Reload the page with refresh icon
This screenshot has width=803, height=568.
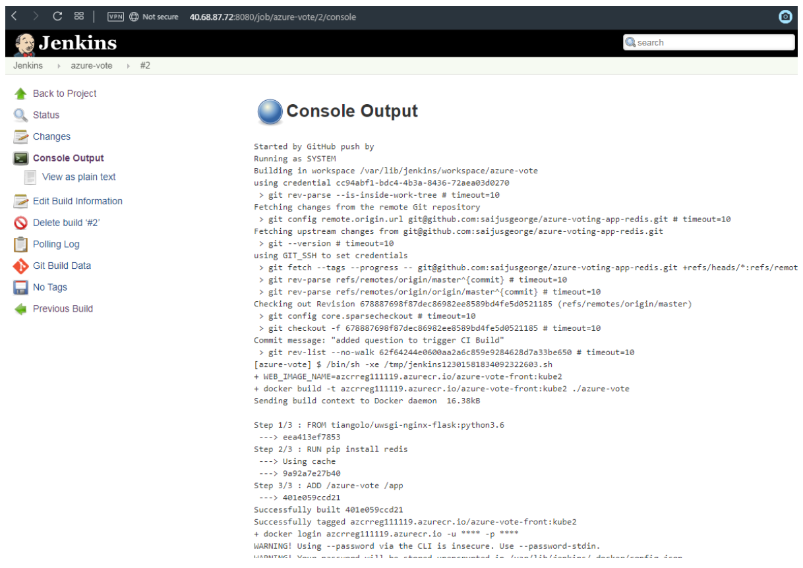57,16
